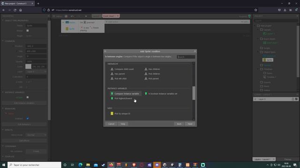Collapse the Behaviors section

(x=3, y=109)
